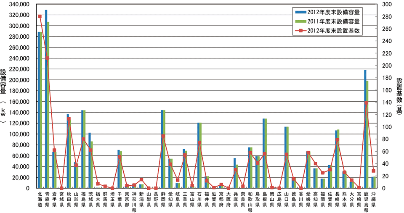The width and height of the screenshot is (404, 213).
Task: Click the 島根県 category label
Action: tap(265, 199)
